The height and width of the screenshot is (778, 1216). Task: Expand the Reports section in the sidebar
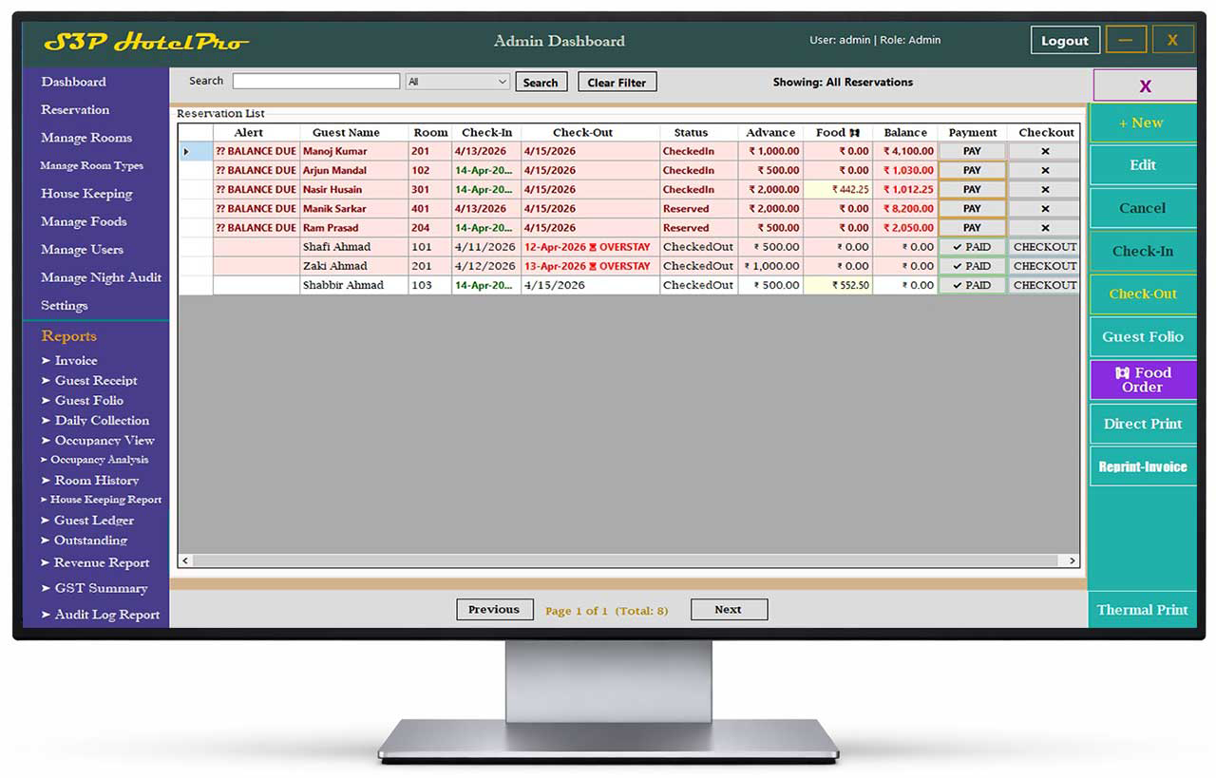tap(69, 335)
